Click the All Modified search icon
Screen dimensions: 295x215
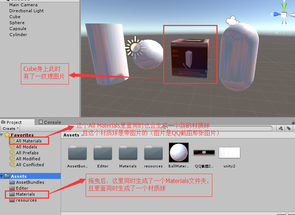12,158
